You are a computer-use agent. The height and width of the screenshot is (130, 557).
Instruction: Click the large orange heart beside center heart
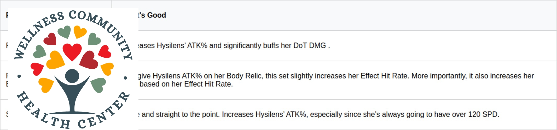coord(55,60)
